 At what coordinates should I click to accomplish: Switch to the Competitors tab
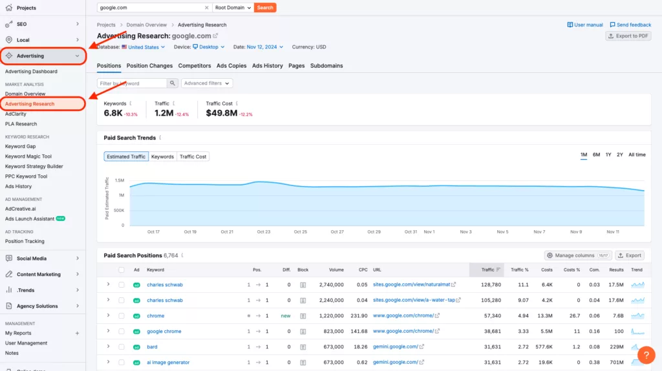pos(194,66)
